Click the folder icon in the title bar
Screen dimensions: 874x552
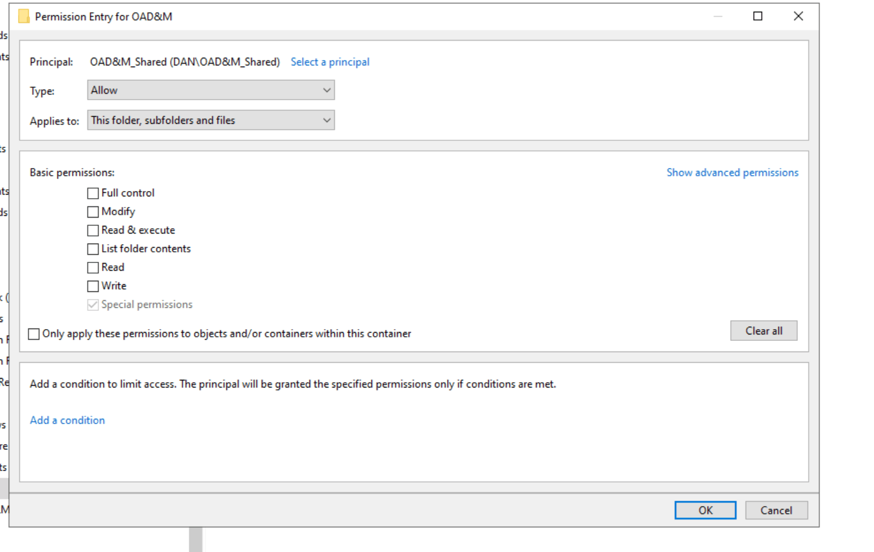(24, 17)
